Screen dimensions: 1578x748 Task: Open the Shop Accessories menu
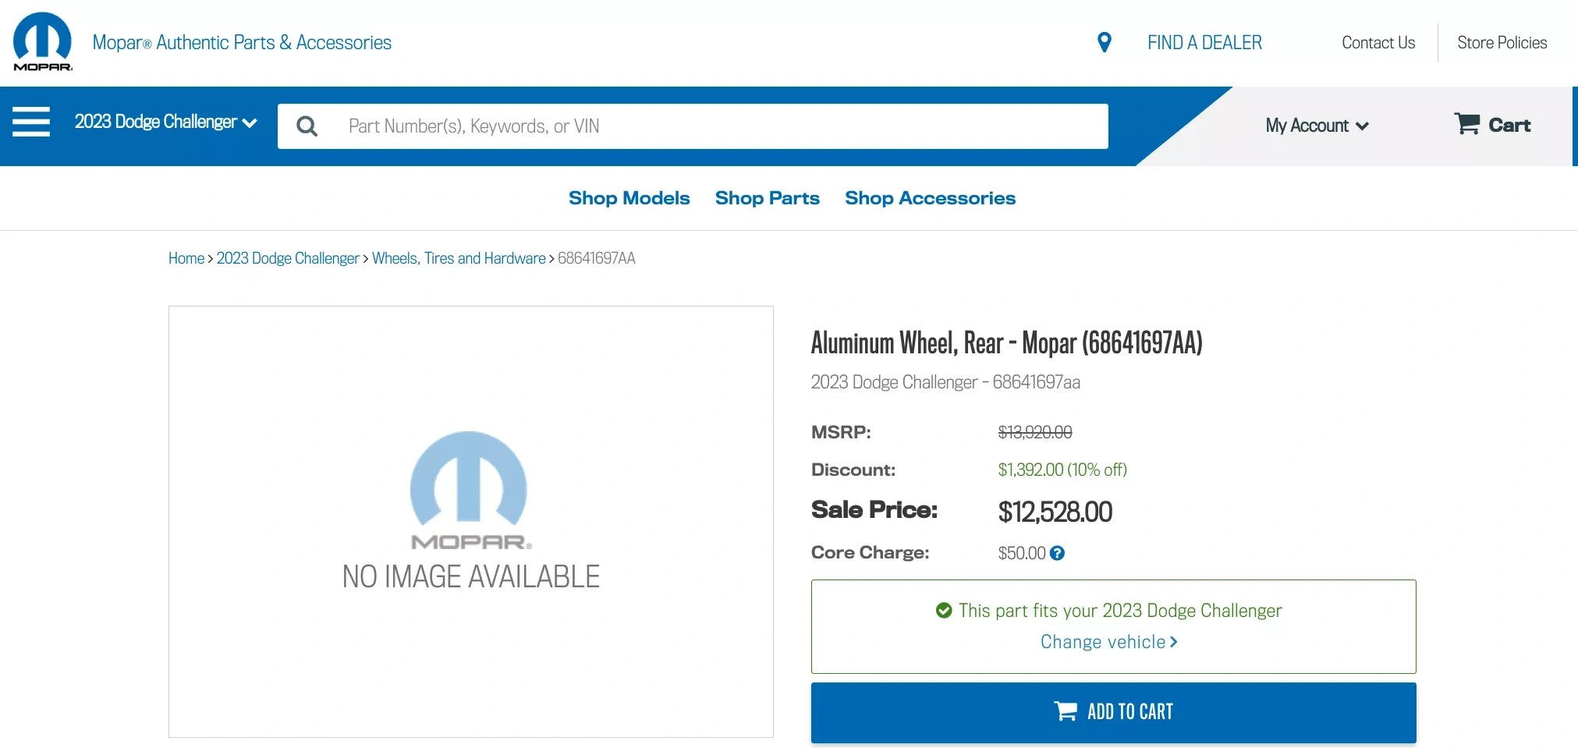(x=930, y=198)
